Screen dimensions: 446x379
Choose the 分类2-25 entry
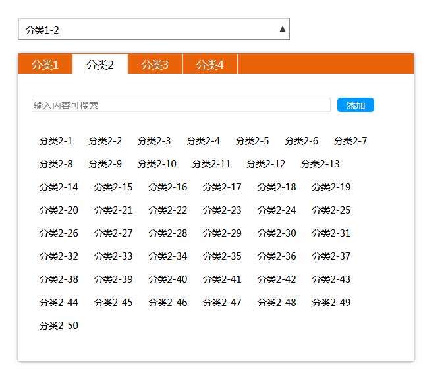click(x=331, y=210)
